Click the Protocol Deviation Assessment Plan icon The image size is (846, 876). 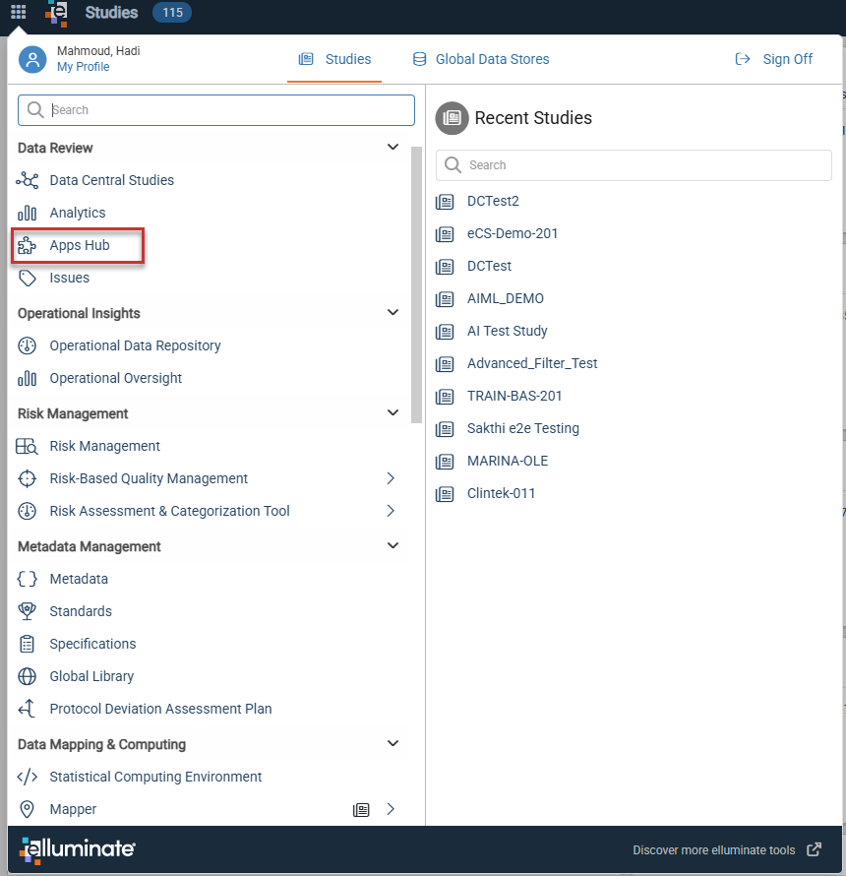click(x=27, y=709)
